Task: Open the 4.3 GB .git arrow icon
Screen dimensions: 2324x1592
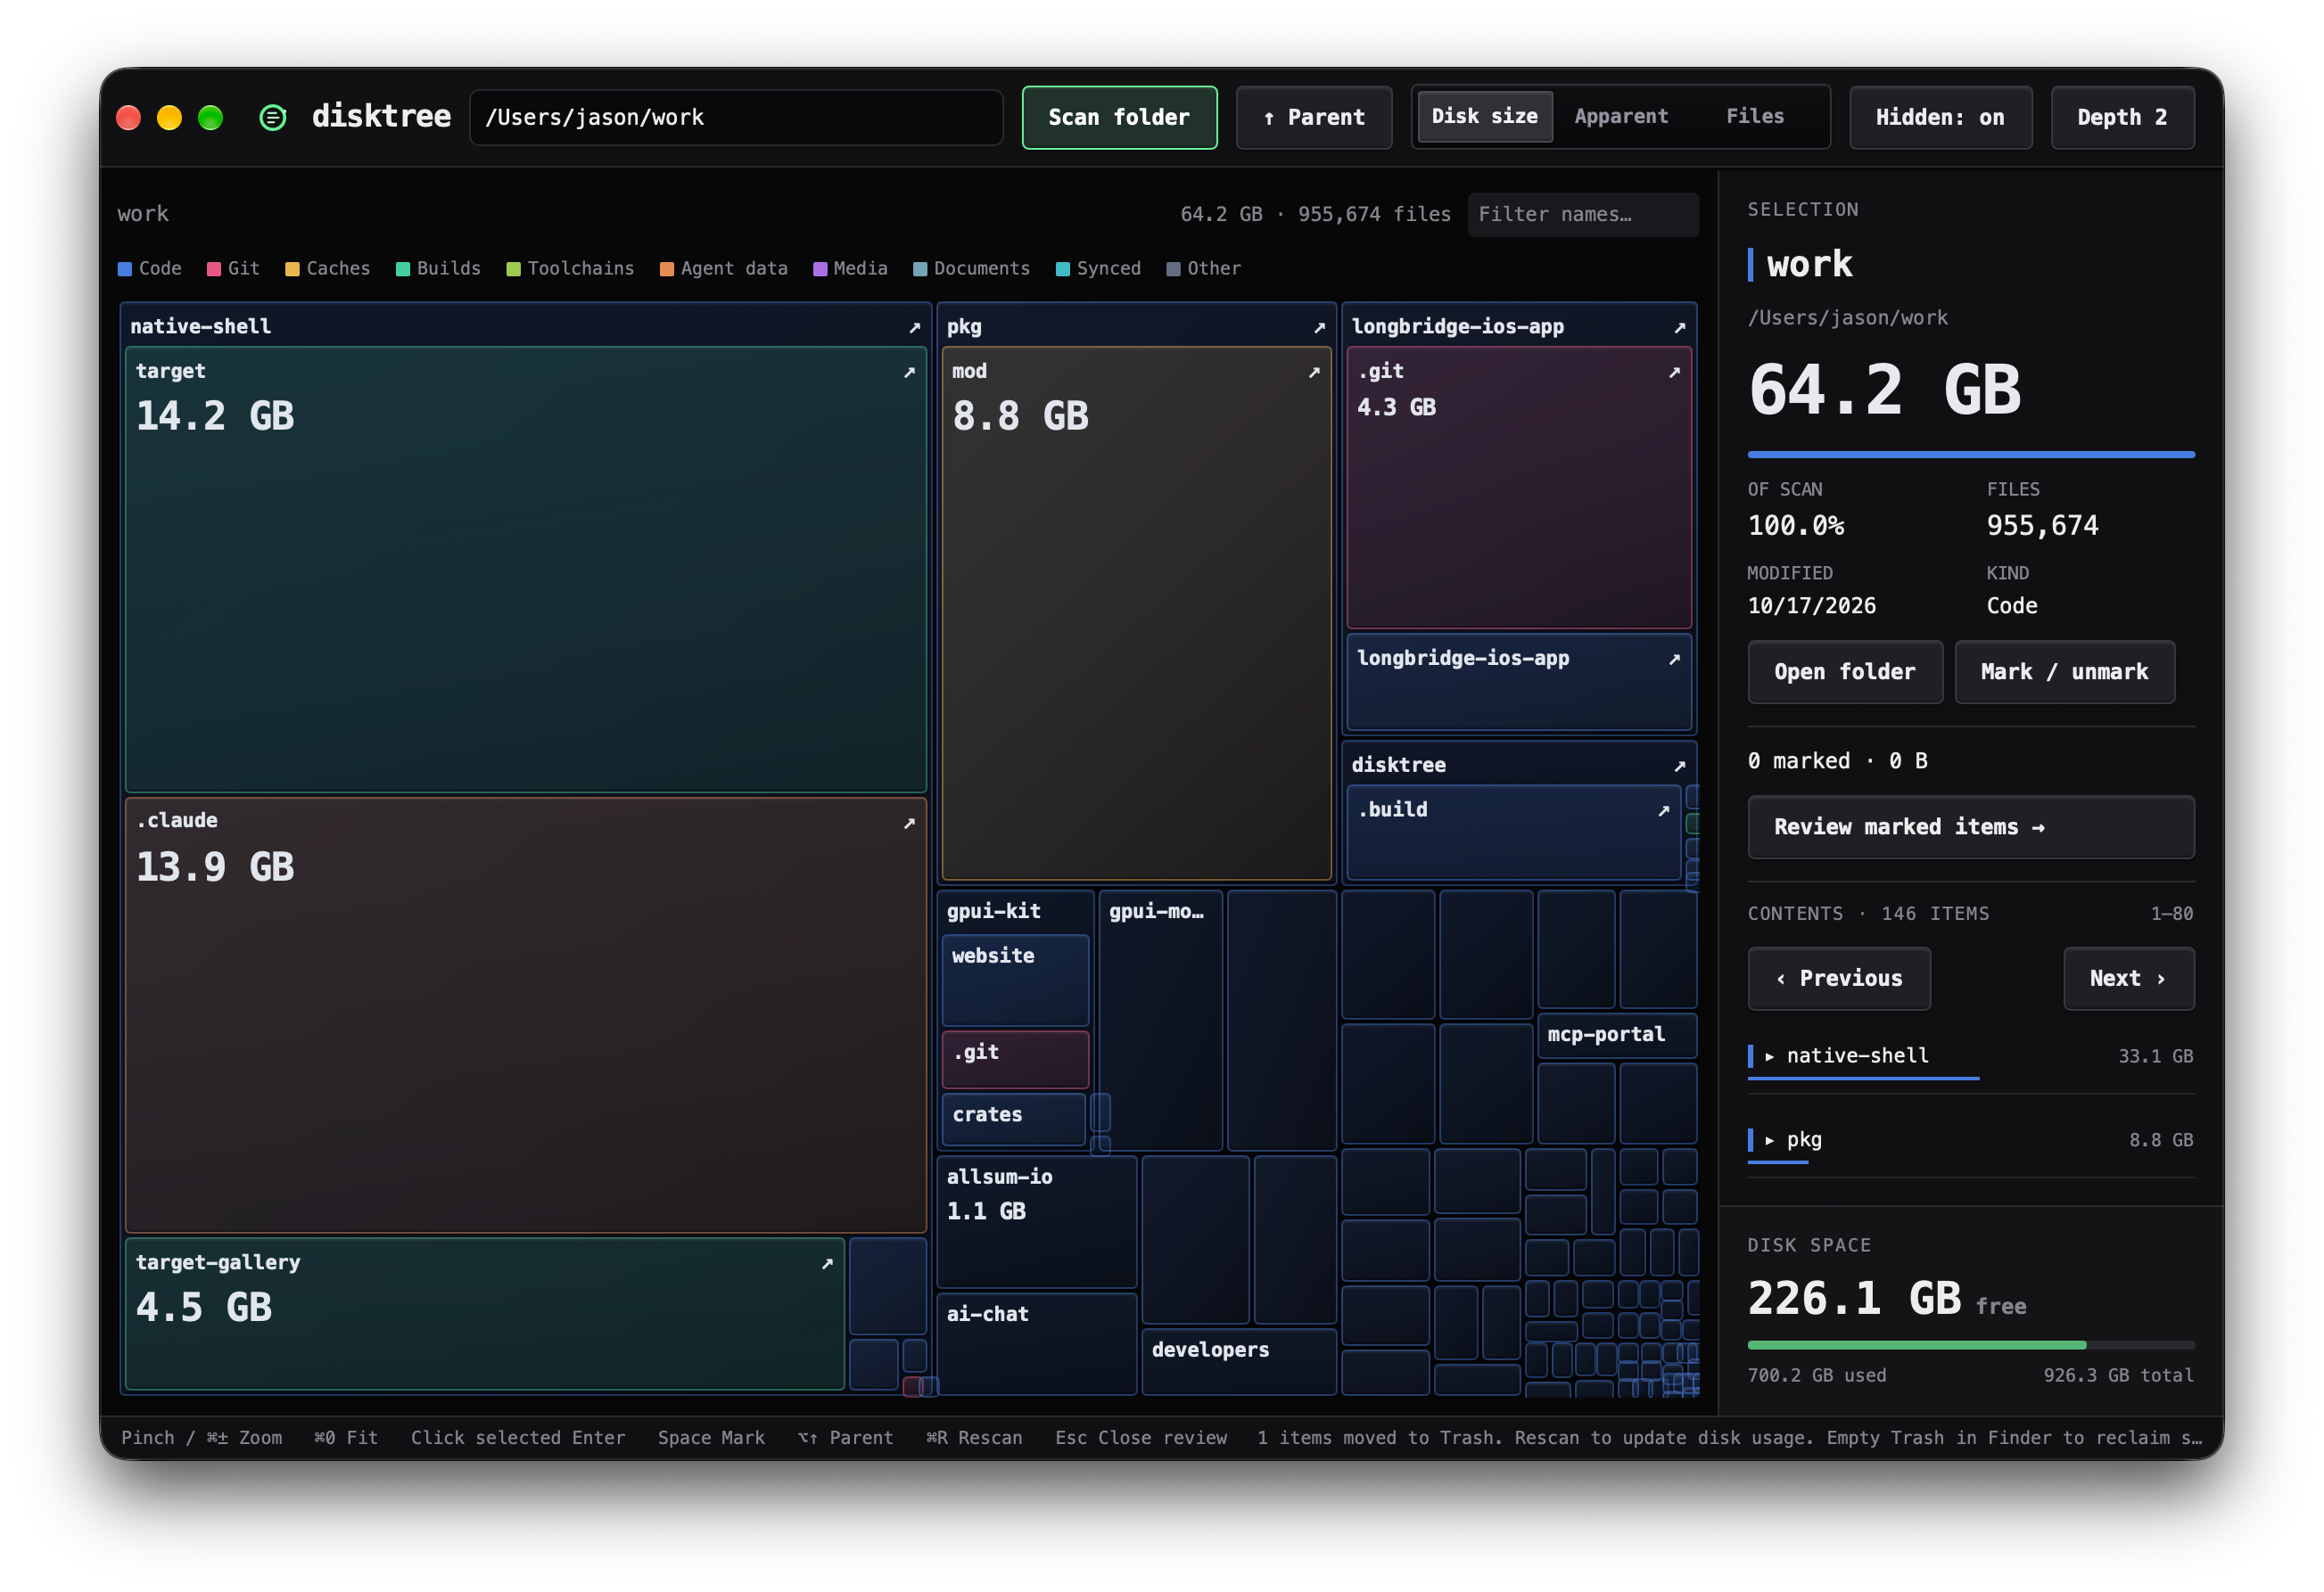Action: tap(1675, 372)
